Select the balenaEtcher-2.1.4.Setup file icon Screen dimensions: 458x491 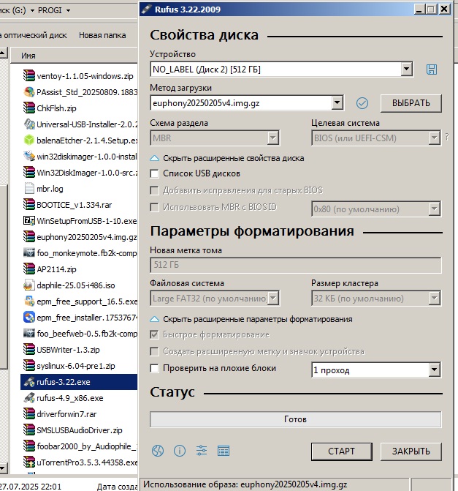pyautogui.click(x=29, y=140)
